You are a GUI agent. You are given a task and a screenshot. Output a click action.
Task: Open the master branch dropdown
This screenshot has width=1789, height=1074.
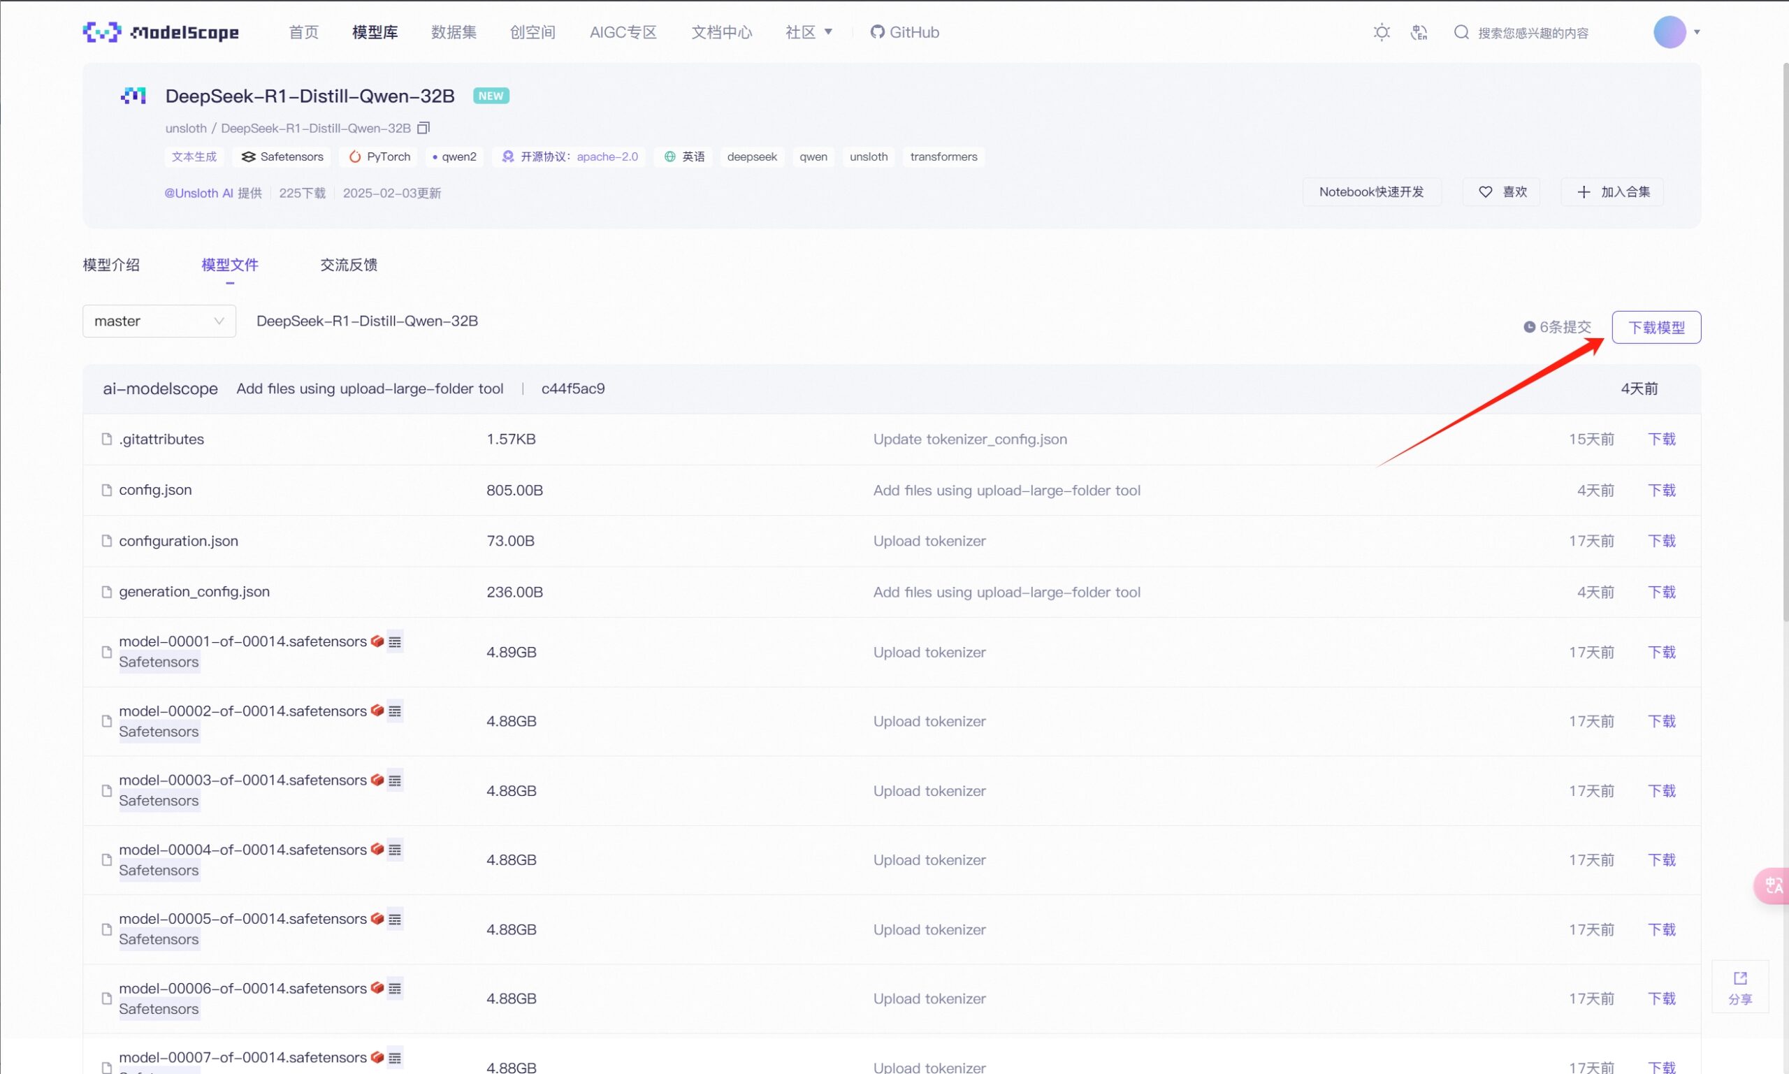pyautogui.click(x=159, y=321)
